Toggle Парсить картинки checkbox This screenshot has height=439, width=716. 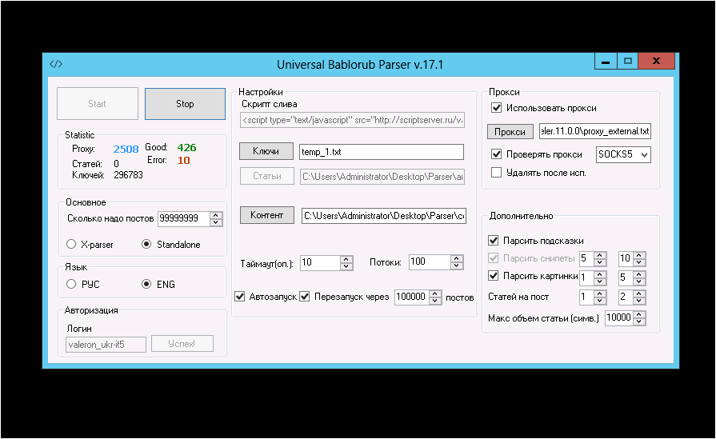click(493, 276)
